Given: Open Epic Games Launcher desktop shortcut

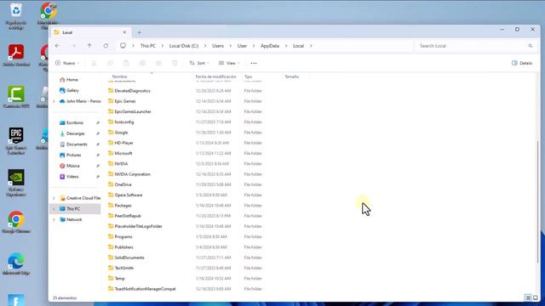Looking at the screenshot, I should click(16, 141).
